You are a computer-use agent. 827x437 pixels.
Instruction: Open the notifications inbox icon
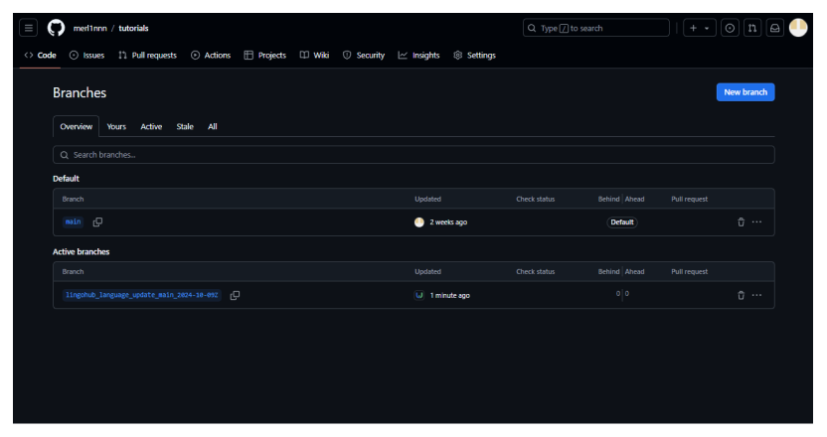pyautogui.click(x=774, y=28)
